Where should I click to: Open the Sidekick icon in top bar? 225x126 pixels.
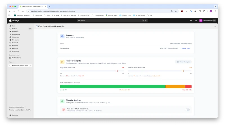click(191, 20)
